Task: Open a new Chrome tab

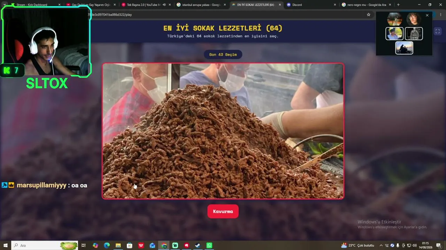Action: [398, 5]
